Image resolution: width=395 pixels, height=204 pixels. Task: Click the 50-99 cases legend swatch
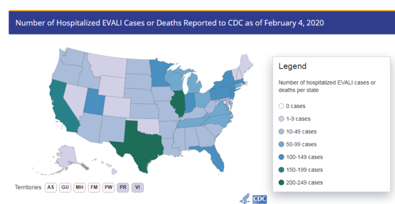[x=281, y=144]
